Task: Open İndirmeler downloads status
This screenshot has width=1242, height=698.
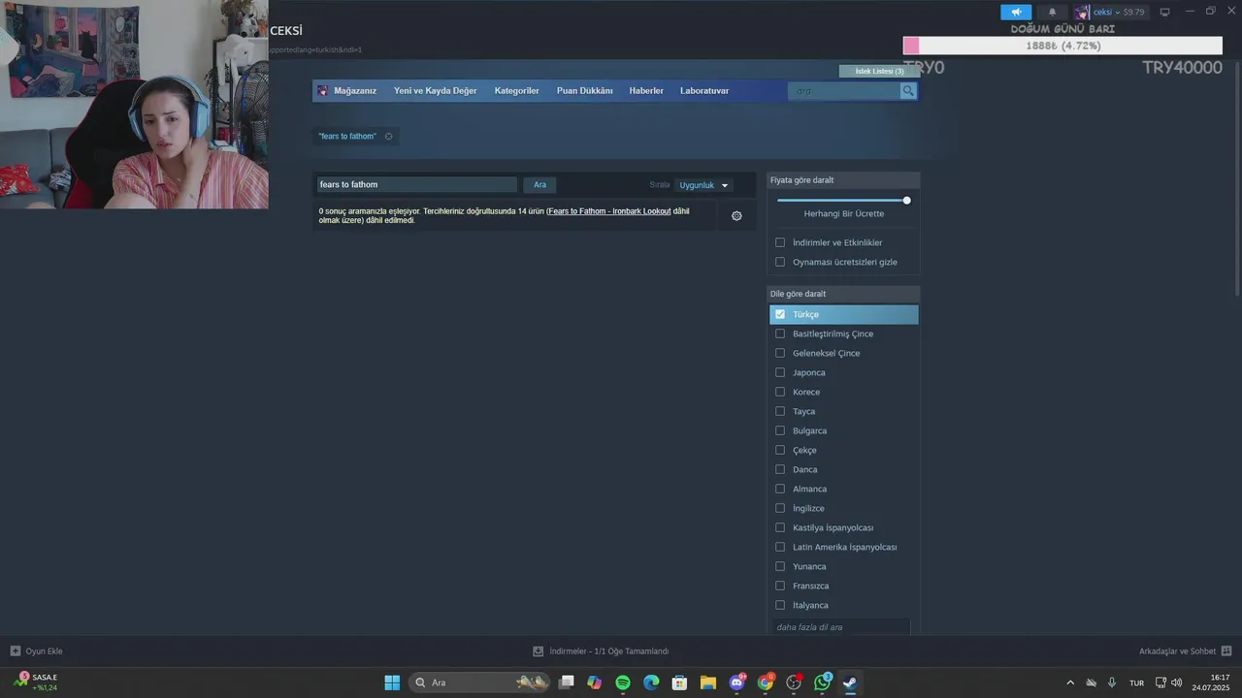Action: pos(601,651)
